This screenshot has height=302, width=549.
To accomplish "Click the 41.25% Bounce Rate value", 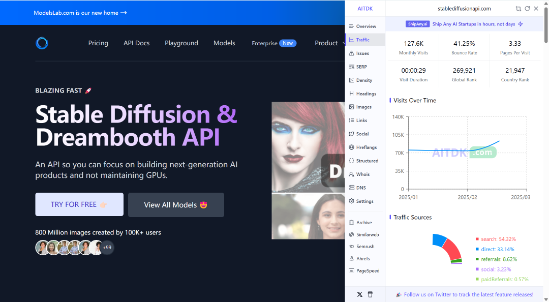I will pos(464,43).
